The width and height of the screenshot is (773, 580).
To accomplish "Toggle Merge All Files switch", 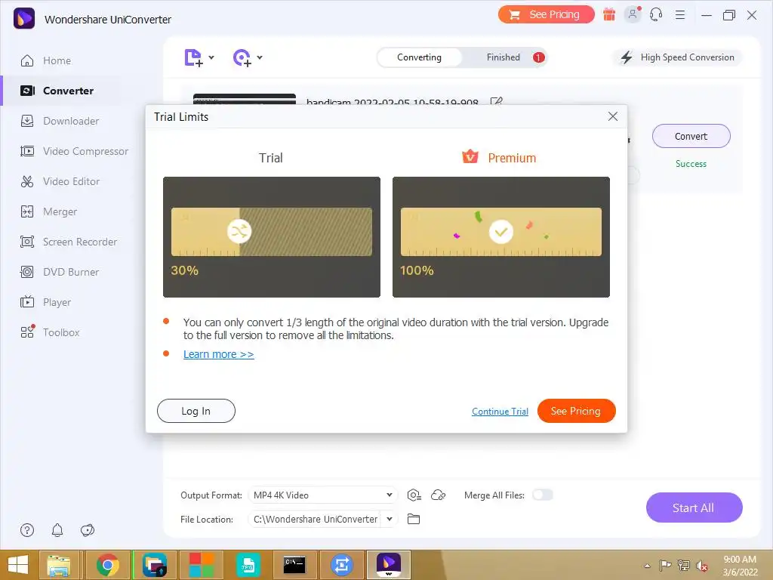I will tap(543, 495).
